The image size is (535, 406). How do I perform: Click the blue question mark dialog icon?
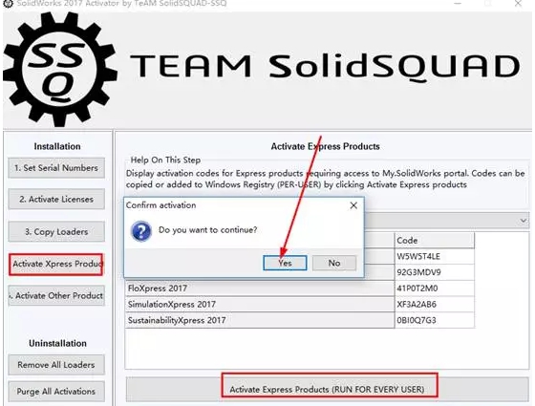point(141,231)
